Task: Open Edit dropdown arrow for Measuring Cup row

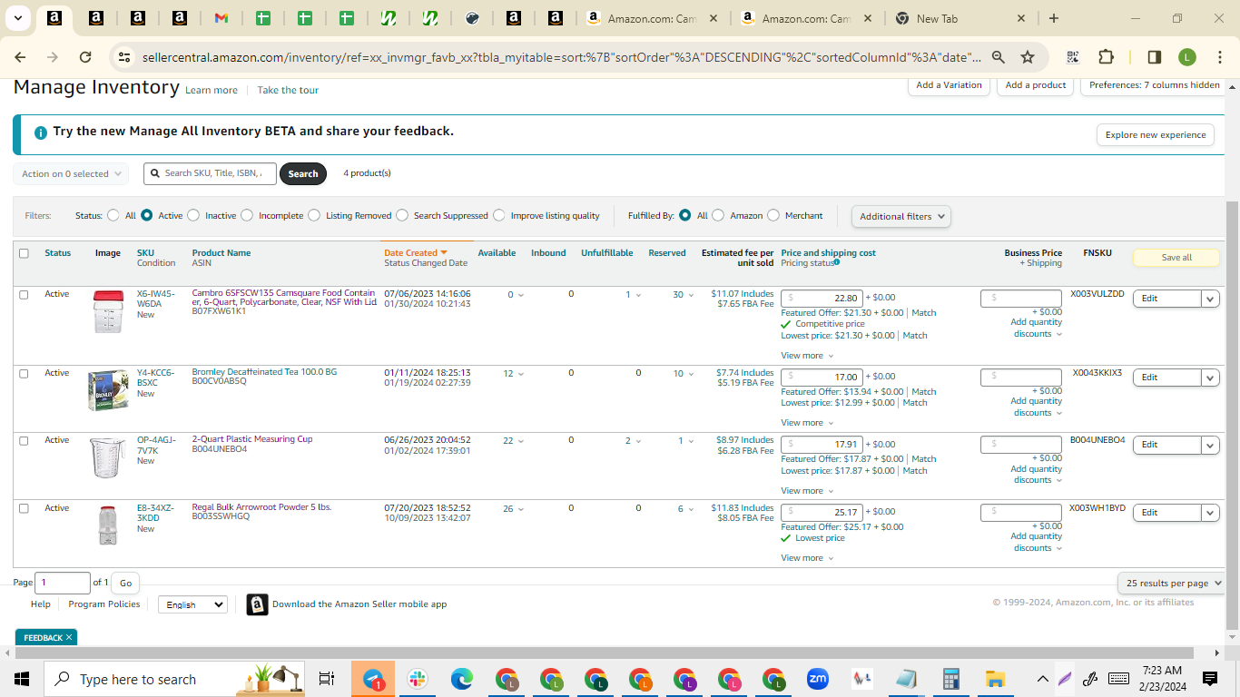Action: [x=1210, y=445]
